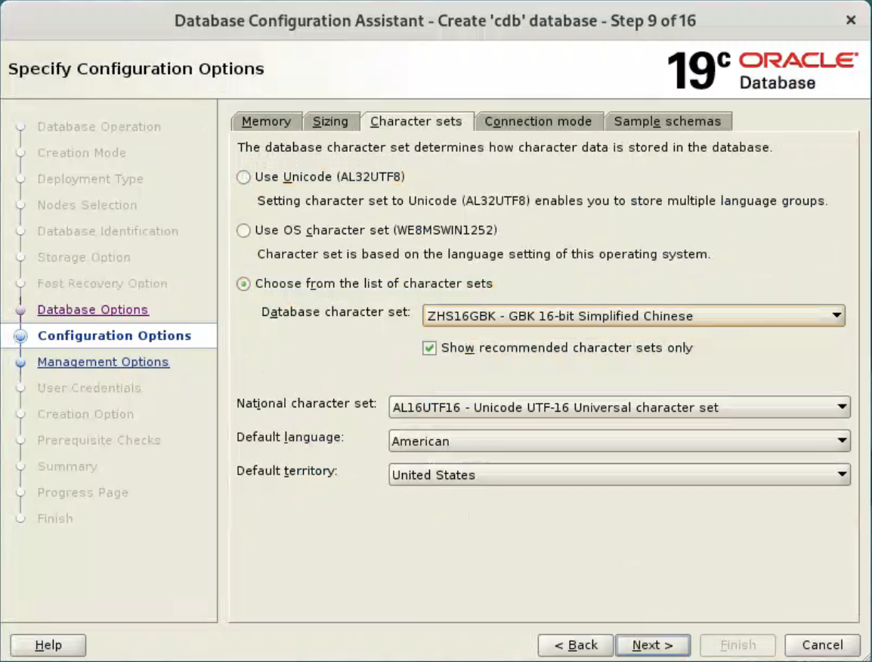Image resolution: width=872 pixels, height=662 pixels.
Task: Click the Creation Mode step label
Action: tap(82, 153)
